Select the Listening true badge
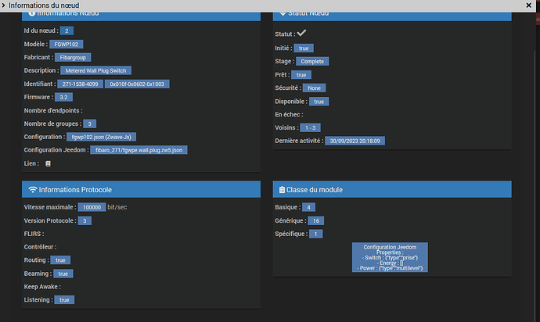This screenshot has height=322, width=540. [64, 299]
